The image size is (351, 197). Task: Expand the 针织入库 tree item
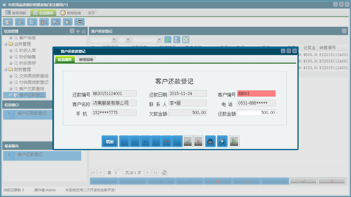pyautogui.click(x=11, y=50)
